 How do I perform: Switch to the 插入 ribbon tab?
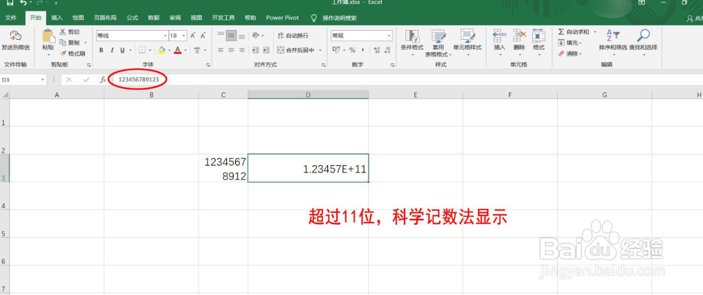pos(56,17)
